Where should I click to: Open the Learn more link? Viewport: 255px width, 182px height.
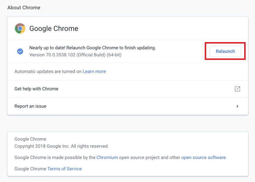[x=94, y=71]
